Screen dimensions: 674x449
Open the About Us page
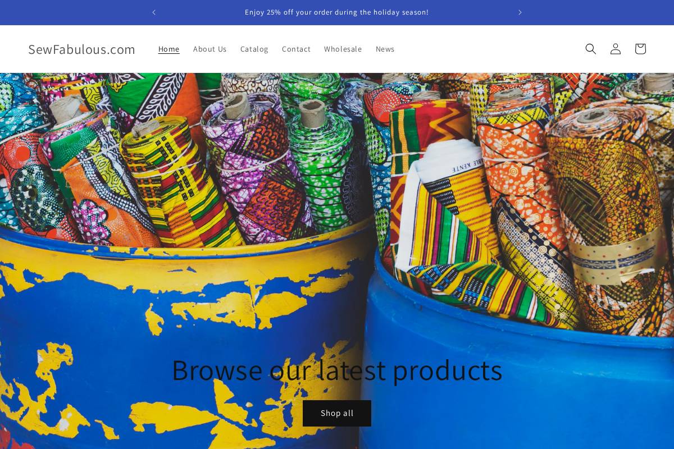point(210,49)
